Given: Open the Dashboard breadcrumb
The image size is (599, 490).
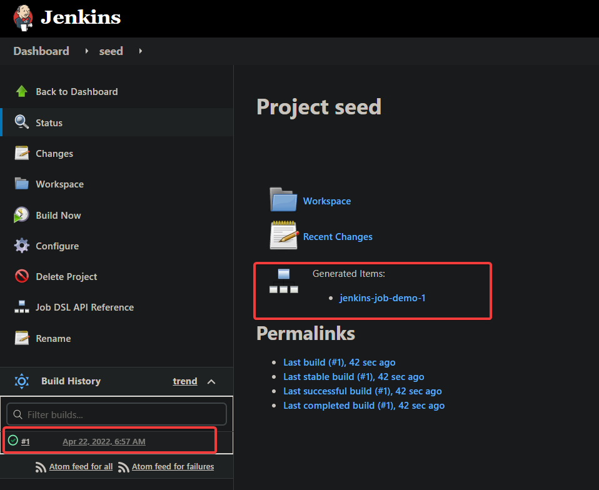Looking at the screenshot, I should coord(41,51).
